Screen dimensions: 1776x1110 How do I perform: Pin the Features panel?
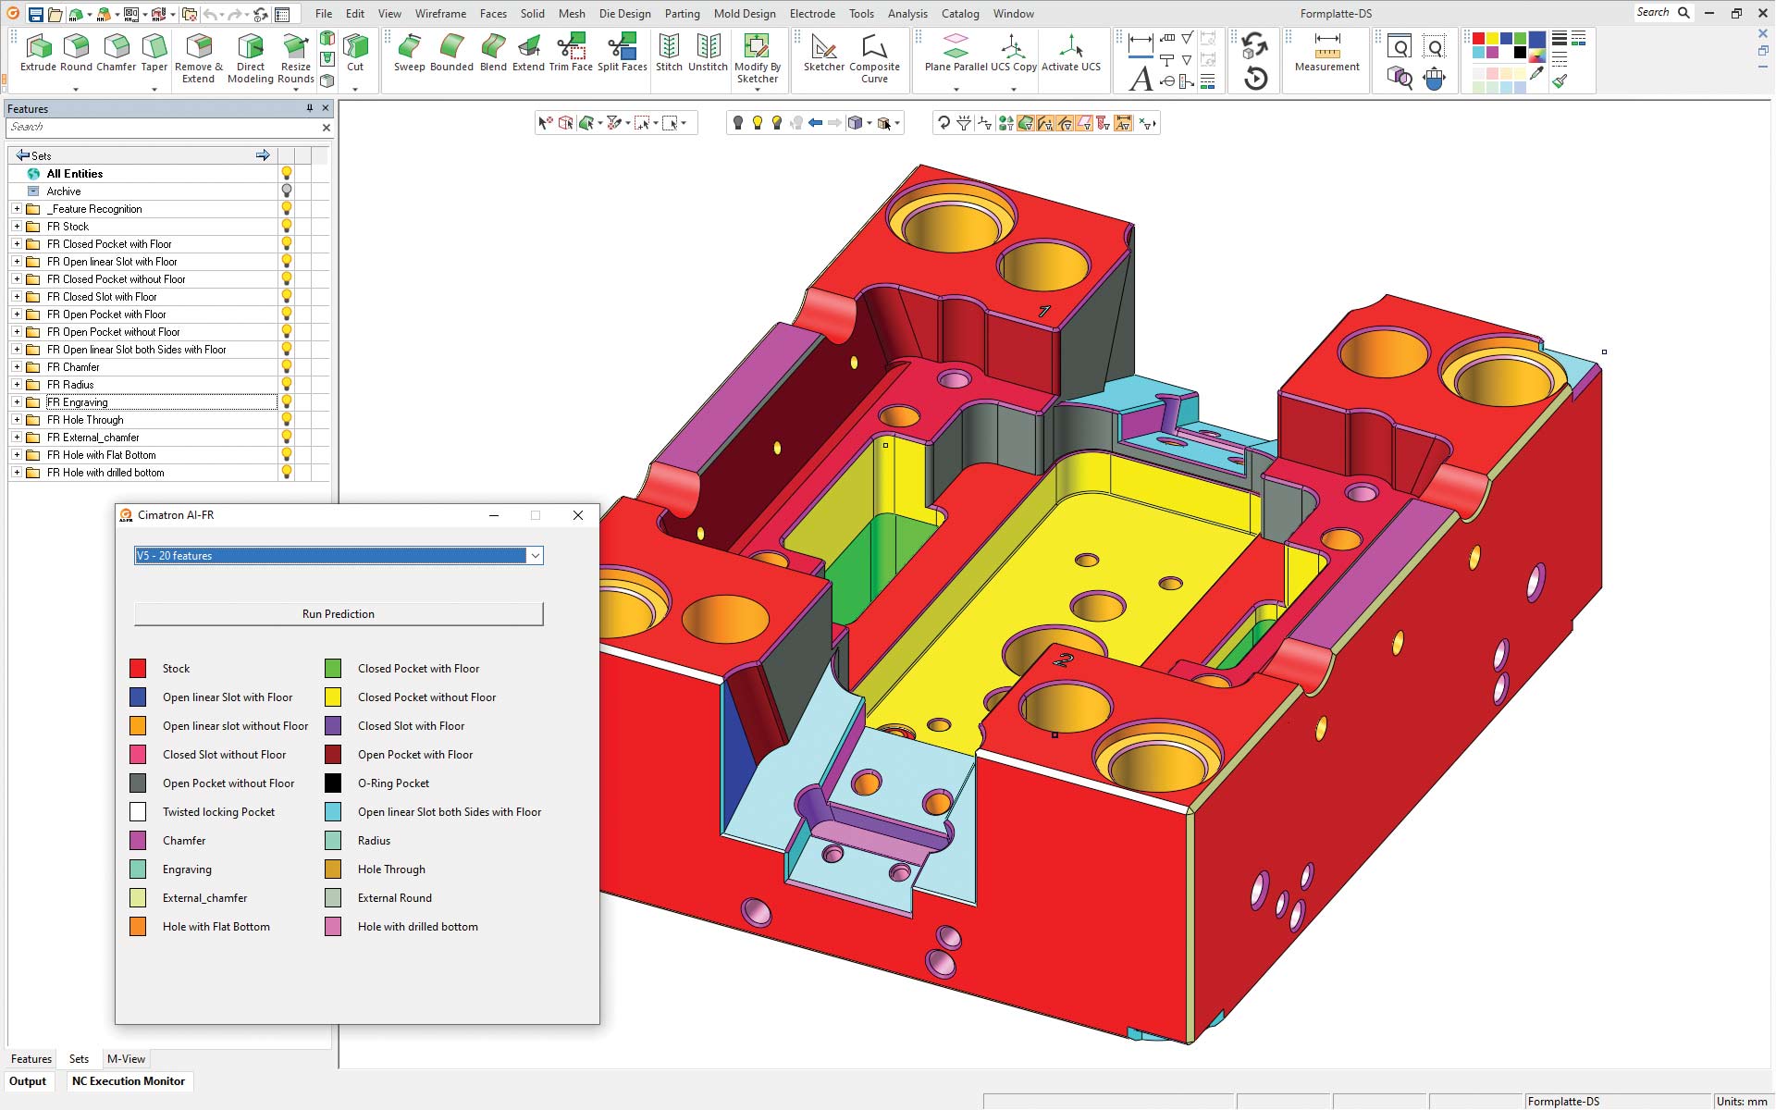(310, 108)
